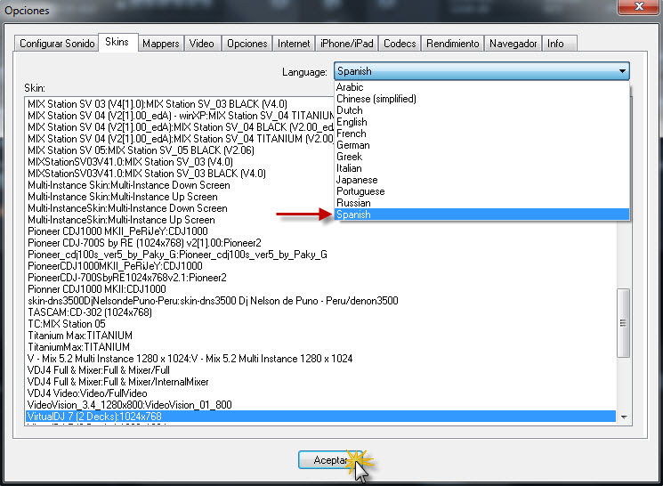Select TC:MIX Station 05 skin
The image size is (663, 486).
[321, 324]
